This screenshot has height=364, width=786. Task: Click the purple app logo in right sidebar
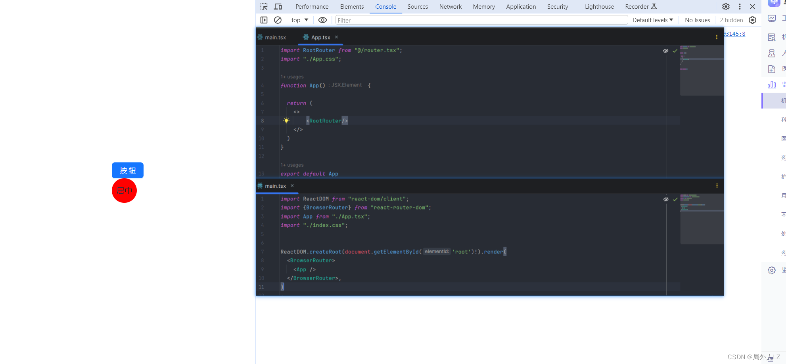tap(774, 3)
